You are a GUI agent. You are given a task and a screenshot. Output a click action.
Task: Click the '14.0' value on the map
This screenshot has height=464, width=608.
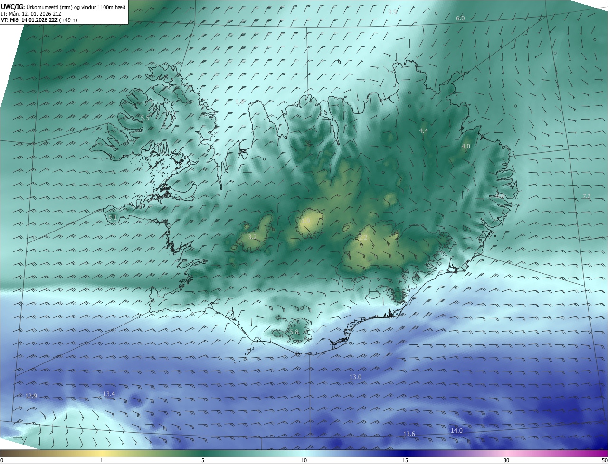tap(456, 431)
